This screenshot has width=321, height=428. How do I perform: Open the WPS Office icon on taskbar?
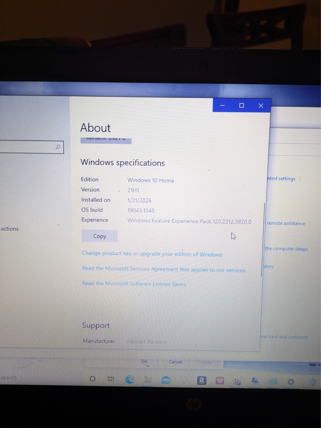click(x=220, y=381)
